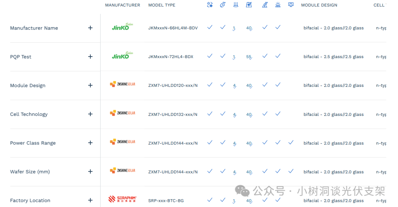Viewport: 398px width, 207px height.
Task: Click mechanical stress value 4 for ZXM7-UHLDD120-xxx/N
Action: (234, 86)
